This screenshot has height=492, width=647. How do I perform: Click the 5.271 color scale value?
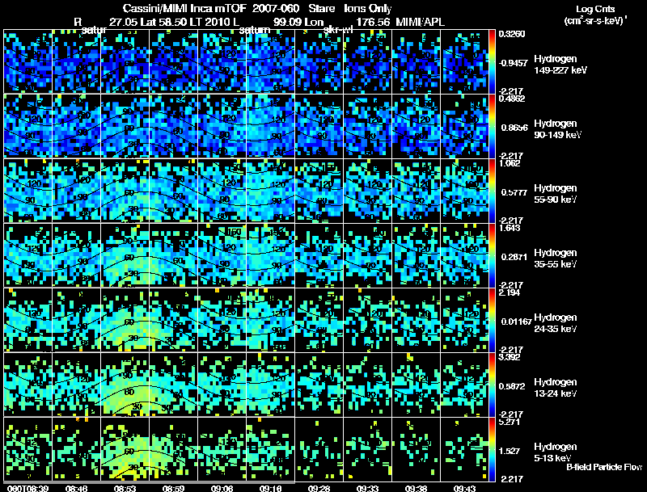pyautogui.click(x=510, y=422)
